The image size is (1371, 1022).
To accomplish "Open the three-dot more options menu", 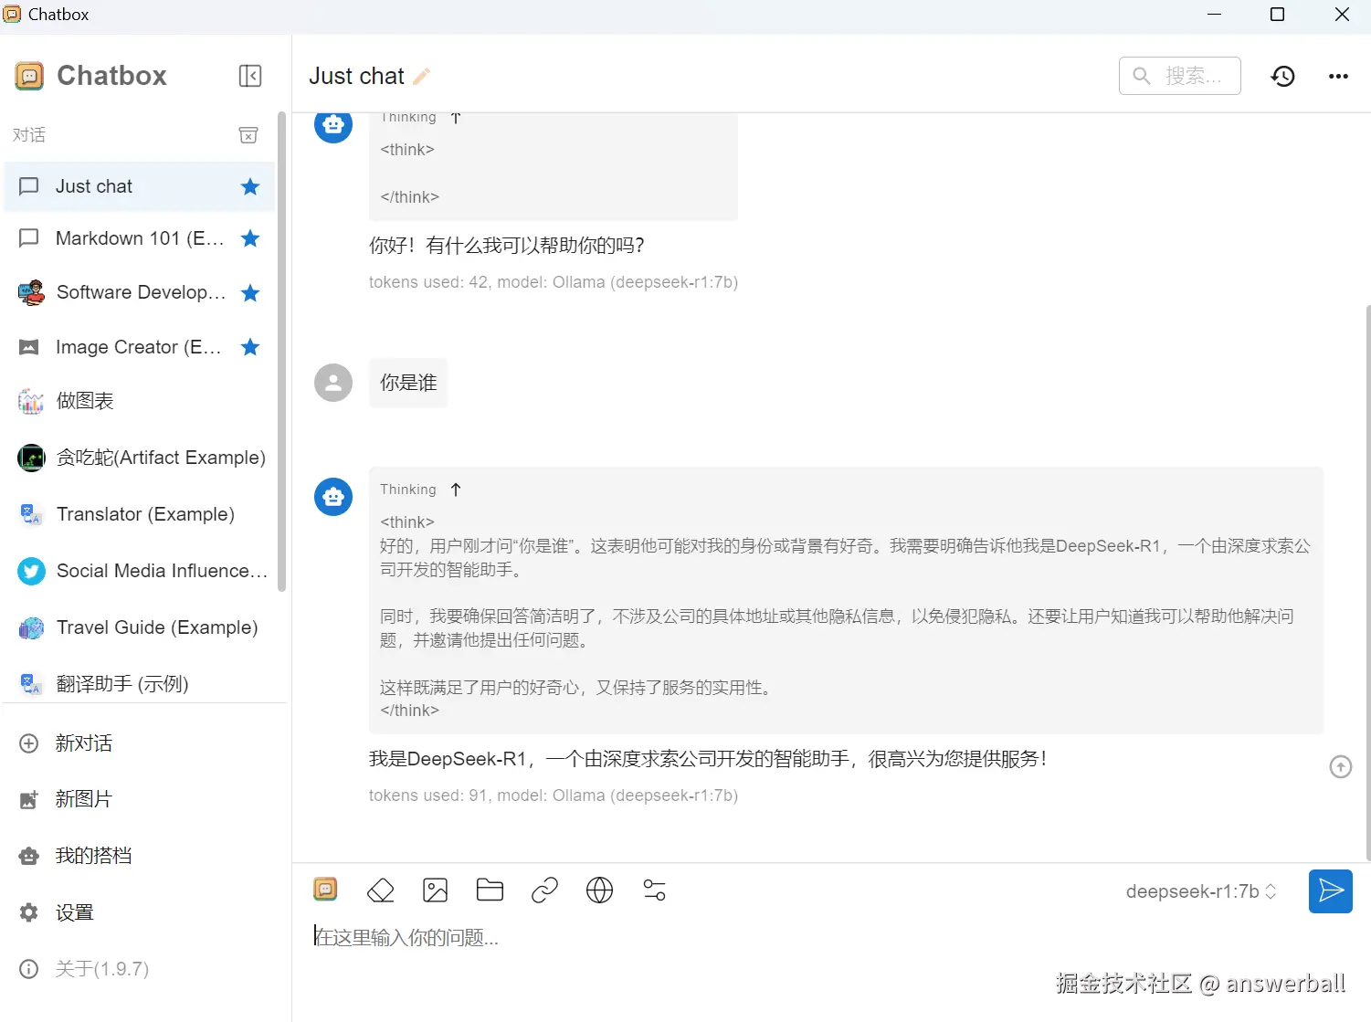I will (x=1338, y=77).
